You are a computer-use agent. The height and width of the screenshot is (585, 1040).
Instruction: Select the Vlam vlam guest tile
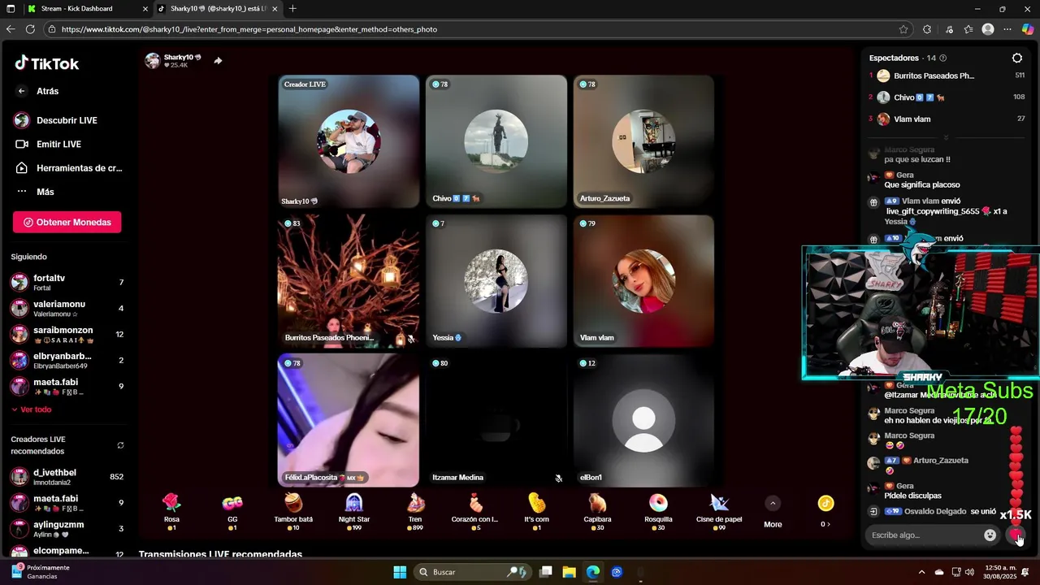[x=643, y=281]
